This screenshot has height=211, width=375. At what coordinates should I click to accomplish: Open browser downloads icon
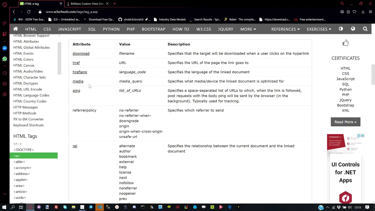[x=363, y=12]
